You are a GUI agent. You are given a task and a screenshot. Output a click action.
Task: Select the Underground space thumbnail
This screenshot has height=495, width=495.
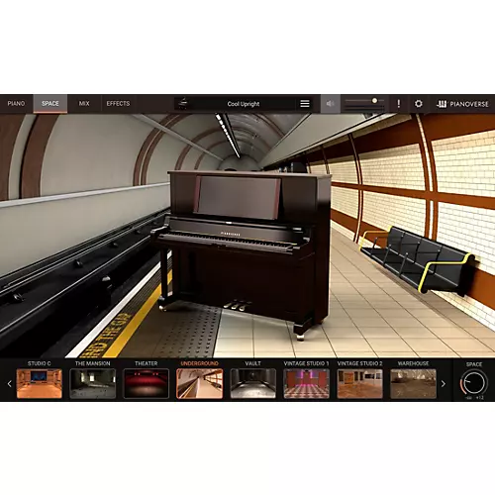(x=200, y=384)
